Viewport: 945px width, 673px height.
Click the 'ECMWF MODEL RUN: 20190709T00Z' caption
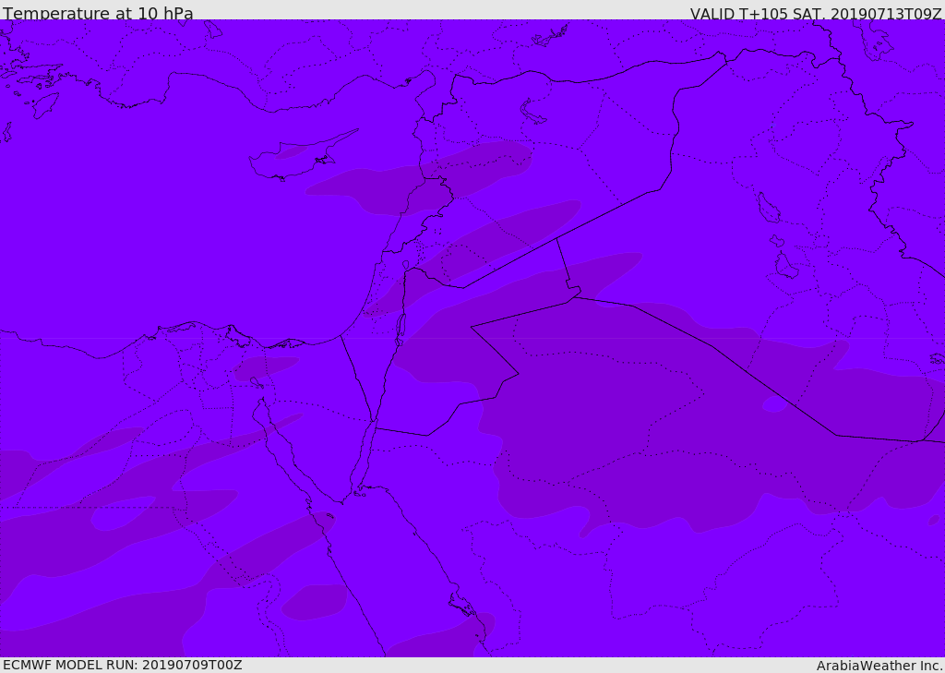coord(123,665)
